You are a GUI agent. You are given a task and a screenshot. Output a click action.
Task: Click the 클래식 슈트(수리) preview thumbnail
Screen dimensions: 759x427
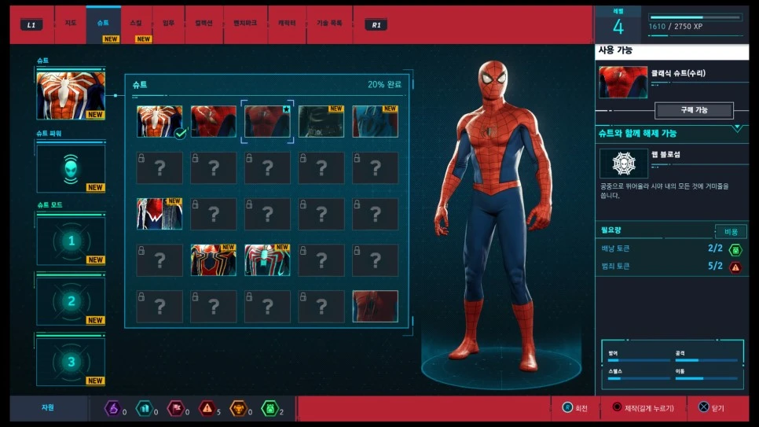coord(623,83)
